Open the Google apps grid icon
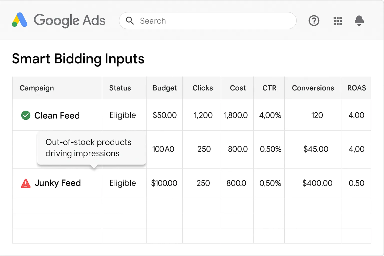This screenshot has width=384, height=256. click(x=338, y=21)
